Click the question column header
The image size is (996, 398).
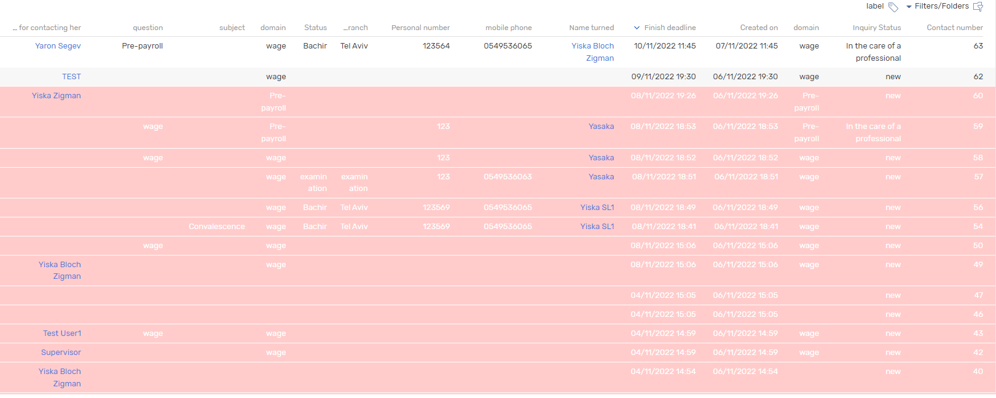(148, 28)
